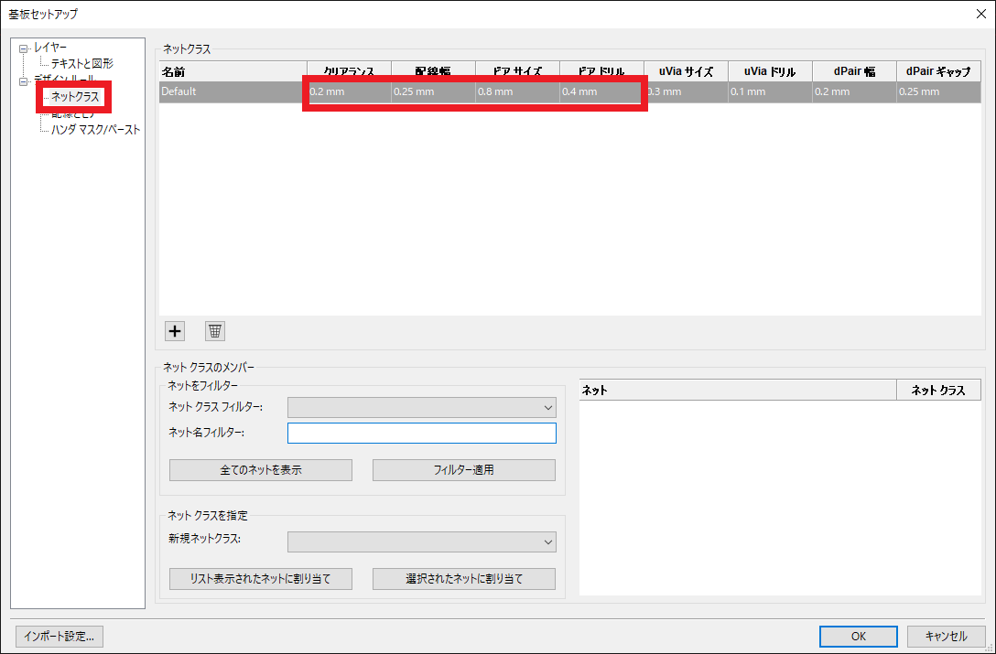Screen dimensions: 996x654
Task: Click the ネット名フィルター text field
Action: (x=421, y=434)
